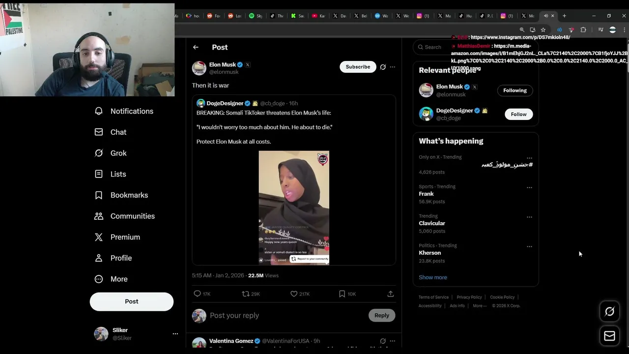Click the grey Reply button
The height and width of the screenshot is (354, 629).
coord(382,316)
